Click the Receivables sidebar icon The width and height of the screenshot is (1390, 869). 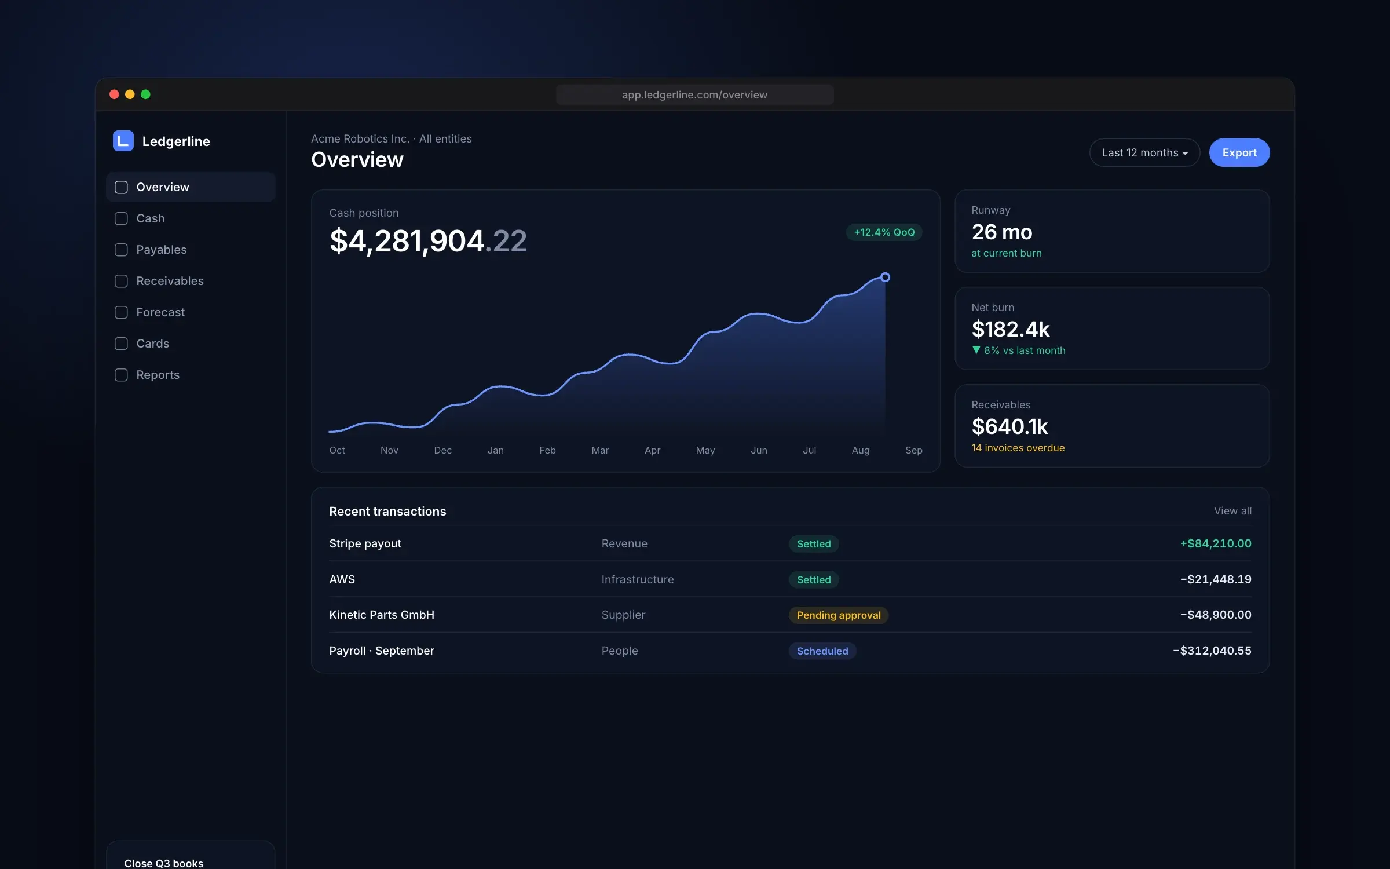(x=121, y=281)
